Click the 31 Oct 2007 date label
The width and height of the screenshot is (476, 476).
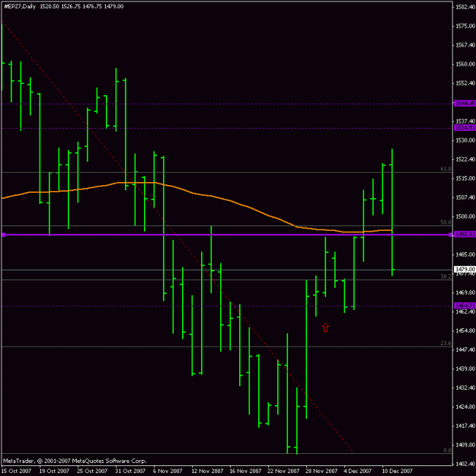pyautogui.click(x=130, y=471)
